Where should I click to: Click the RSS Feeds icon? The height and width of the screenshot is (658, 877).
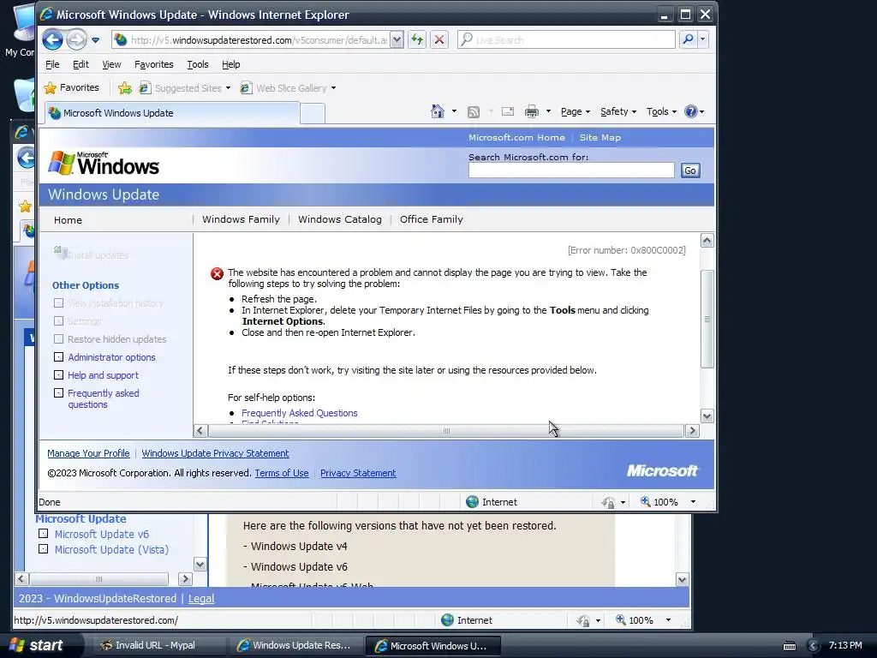(x=473, y=112)
